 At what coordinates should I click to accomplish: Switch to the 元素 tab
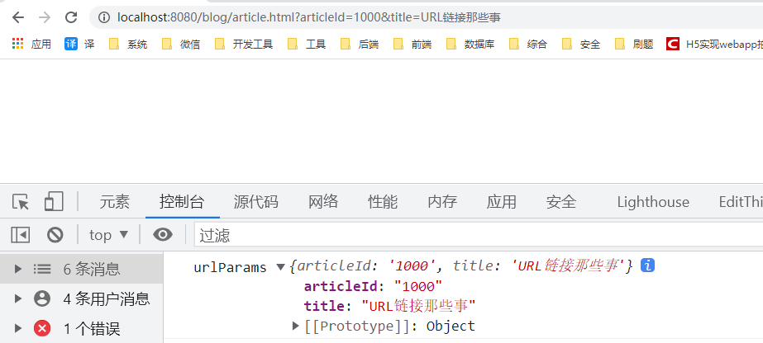[115, 201]
